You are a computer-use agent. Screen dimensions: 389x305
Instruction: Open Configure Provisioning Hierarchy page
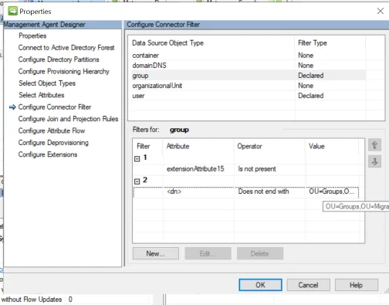click(x=64, y=71)
